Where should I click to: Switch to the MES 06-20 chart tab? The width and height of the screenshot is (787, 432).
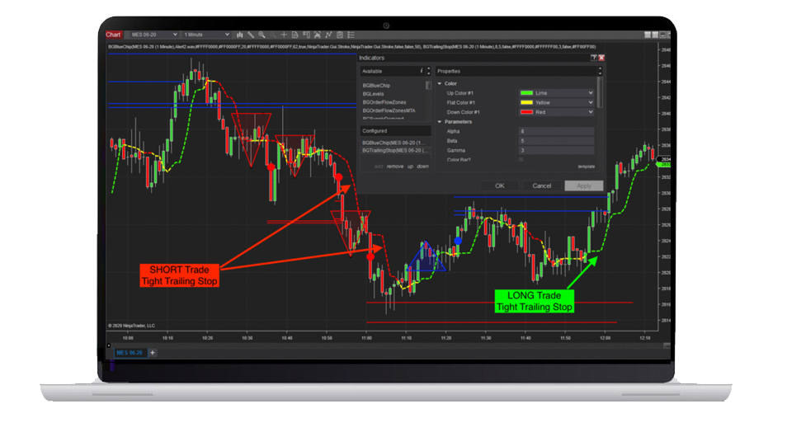[x=130, y=353]
